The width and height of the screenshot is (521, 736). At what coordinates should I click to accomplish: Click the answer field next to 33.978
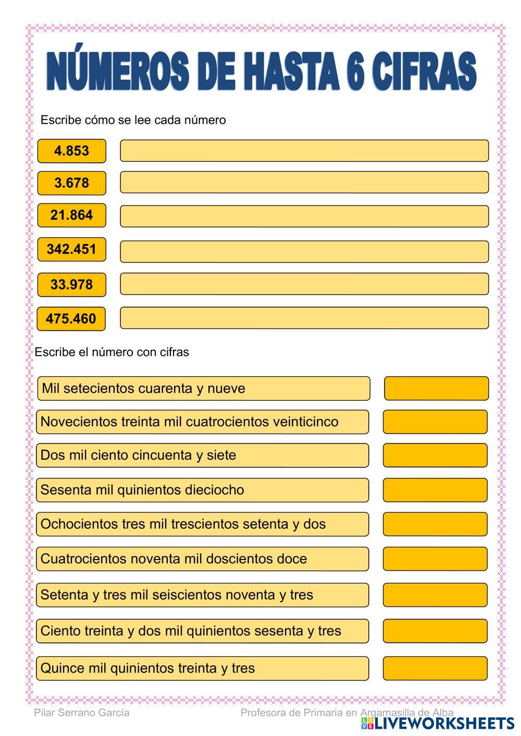click(304, 284)
